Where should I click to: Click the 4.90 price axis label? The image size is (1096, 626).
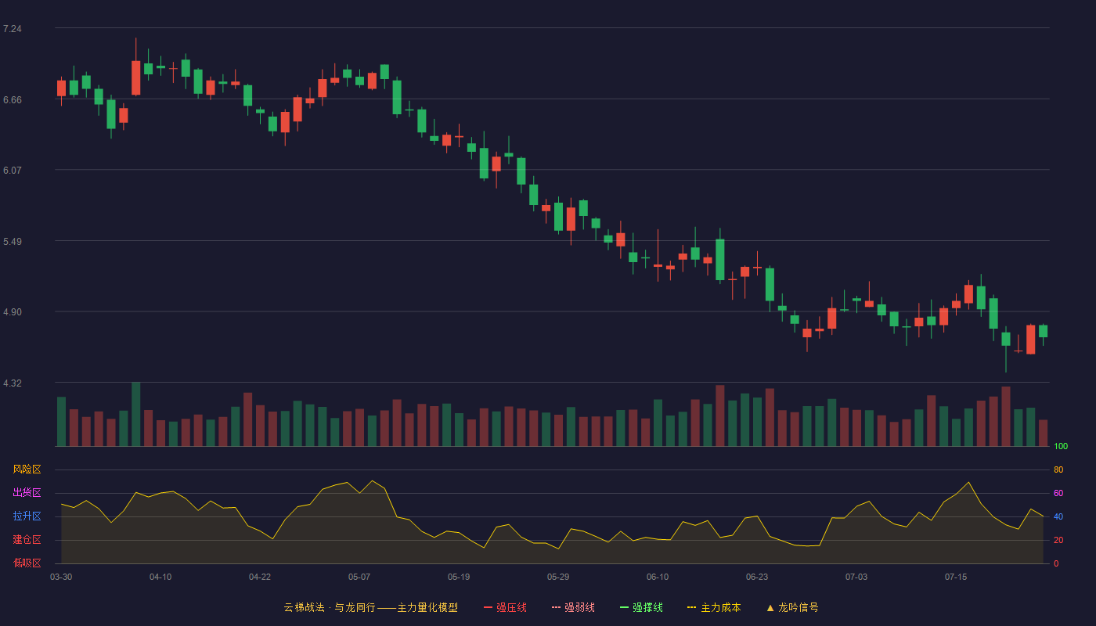tap(12, 312)
